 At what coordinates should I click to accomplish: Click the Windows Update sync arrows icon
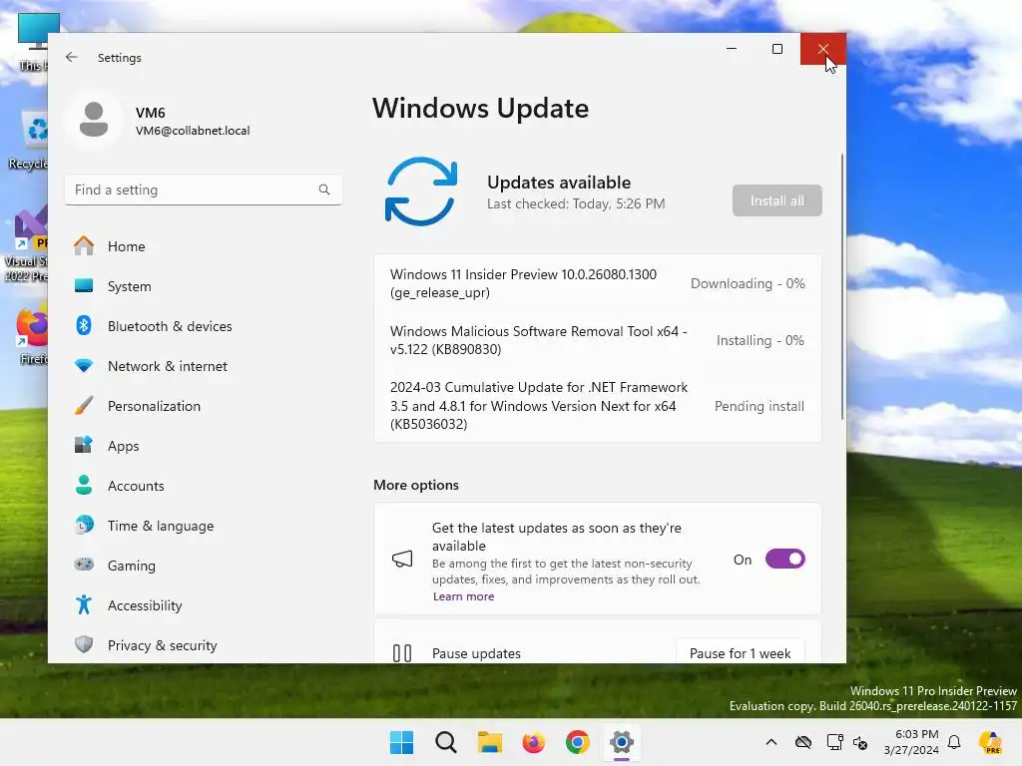[421, 191]
